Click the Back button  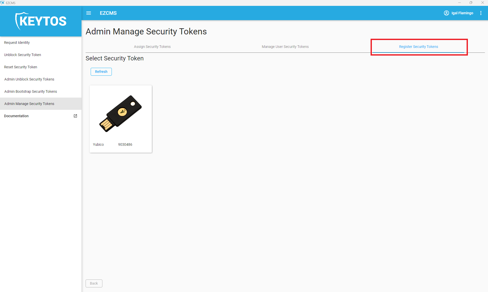(94, 283)
